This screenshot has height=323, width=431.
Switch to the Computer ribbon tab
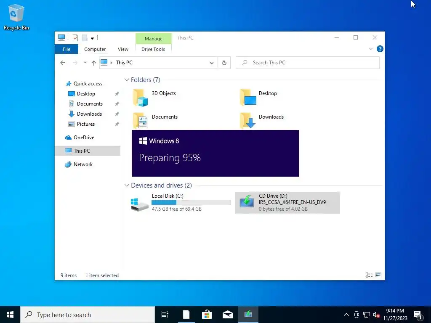tap(95, 49)
